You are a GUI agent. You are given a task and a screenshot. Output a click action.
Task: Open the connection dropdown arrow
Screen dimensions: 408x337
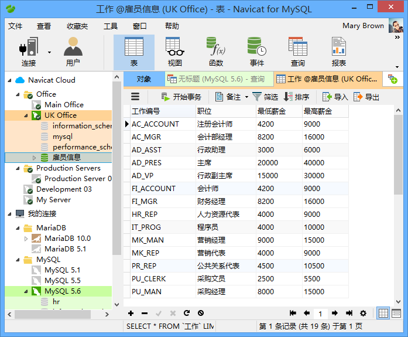49,52
